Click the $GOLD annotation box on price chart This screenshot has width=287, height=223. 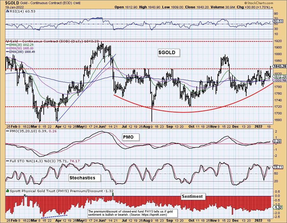(x=169, y=53)
